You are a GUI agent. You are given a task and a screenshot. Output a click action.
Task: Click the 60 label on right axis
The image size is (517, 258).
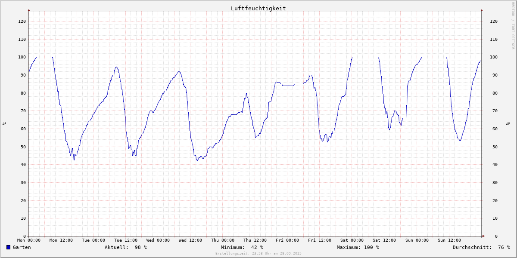495,129
